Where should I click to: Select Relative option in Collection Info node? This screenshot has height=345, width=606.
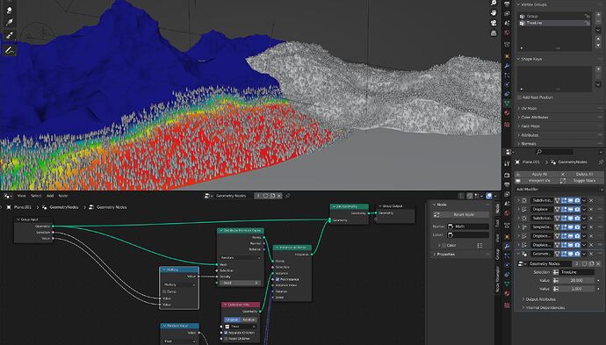click(249, 320)
